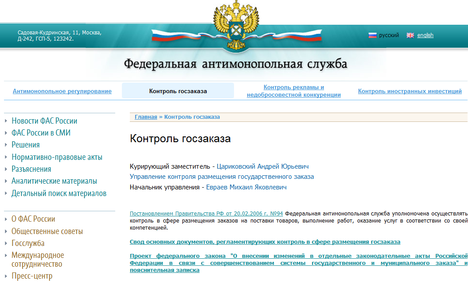
Task: Click arrow bullet beside Общественные советы
Action: [x=6, y=231]
